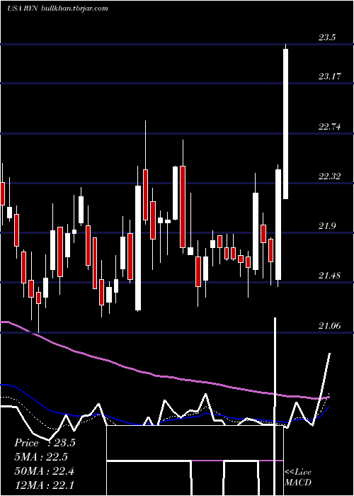Screen dimensions: 354x496
Task: Click the '5MA : 22.5' readout
Action: point(41,457)
